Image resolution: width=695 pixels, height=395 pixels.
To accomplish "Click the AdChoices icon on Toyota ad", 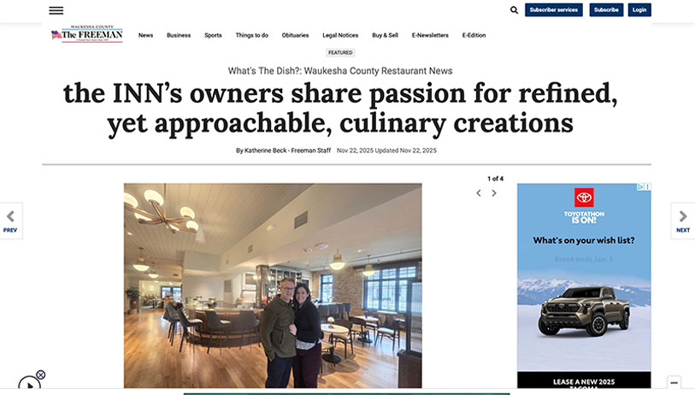I will [640, 187].
